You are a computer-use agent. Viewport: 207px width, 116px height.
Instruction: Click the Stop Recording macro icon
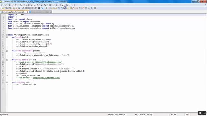86,8
